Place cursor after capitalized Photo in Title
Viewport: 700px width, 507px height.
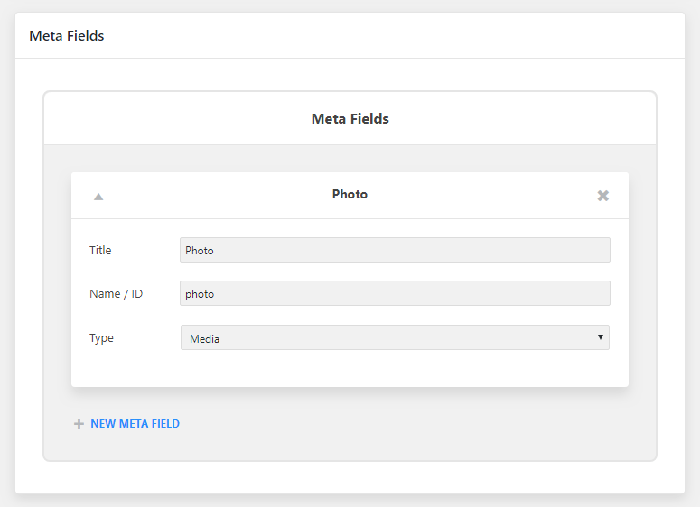tap(215, 250)
